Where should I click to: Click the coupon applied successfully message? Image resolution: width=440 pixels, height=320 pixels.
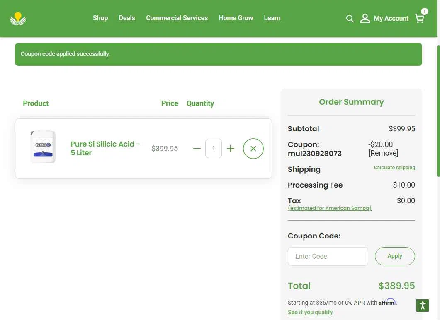click(x=65, y=54)
